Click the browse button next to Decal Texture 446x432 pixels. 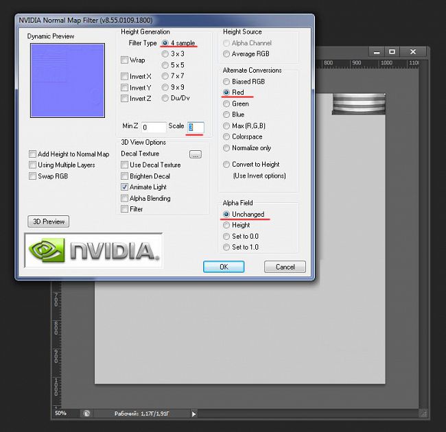196,154
